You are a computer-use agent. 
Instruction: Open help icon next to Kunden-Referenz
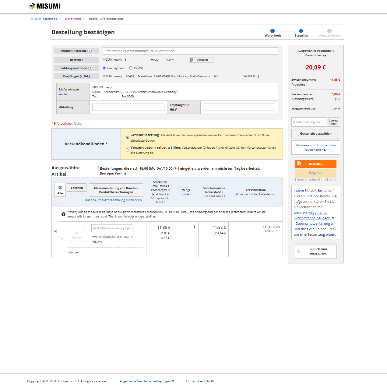point(90,51)
